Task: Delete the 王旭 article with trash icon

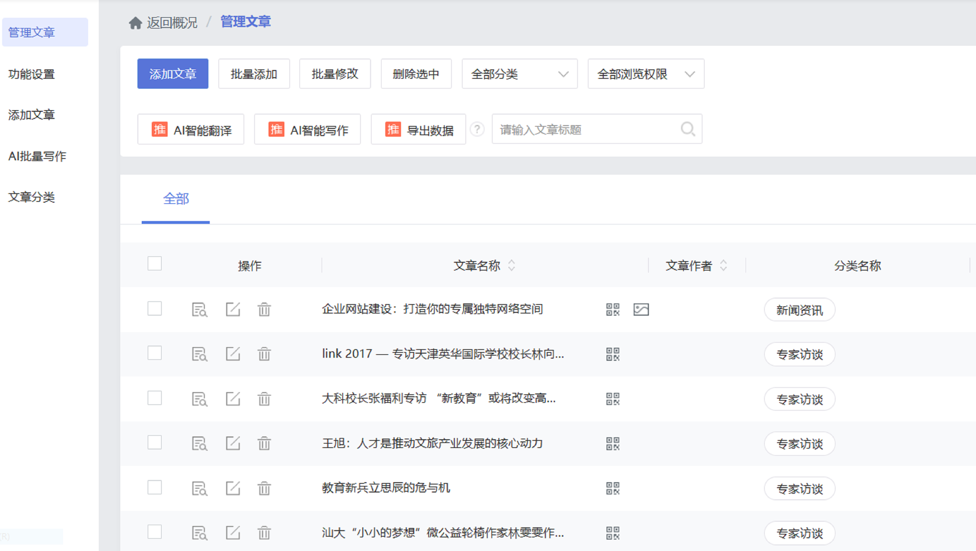Action: 264,444
